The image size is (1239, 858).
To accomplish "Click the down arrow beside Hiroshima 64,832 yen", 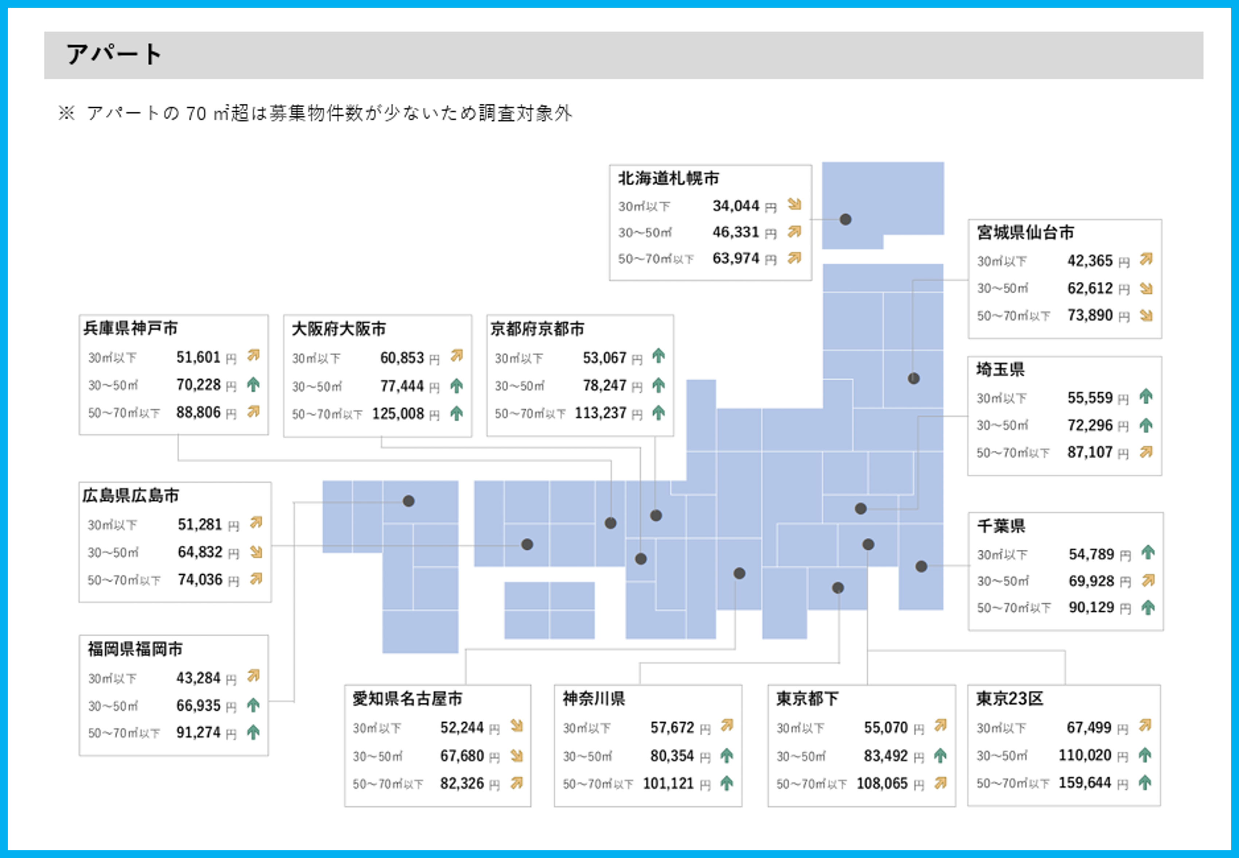I will pos(256,551).
